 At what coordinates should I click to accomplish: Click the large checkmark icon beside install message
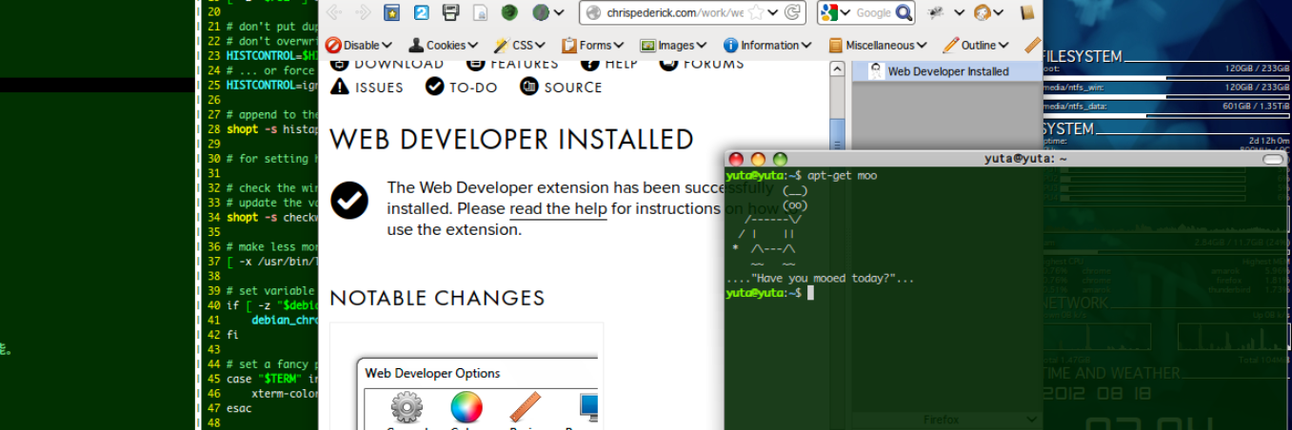349,200
